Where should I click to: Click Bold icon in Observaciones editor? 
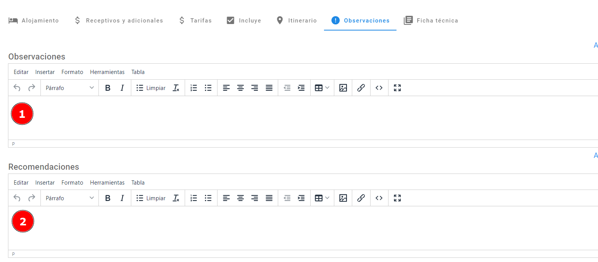pyautogui.click(x=108, y=88)
